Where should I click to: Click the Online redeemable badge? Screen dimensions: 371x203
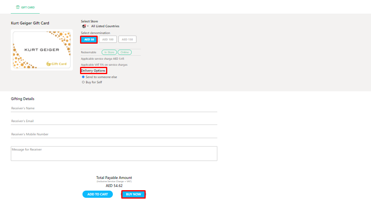[x=125, y=52]
